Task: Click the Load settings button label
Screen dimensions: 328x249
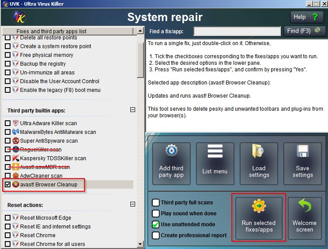Action: pos(259,172)
